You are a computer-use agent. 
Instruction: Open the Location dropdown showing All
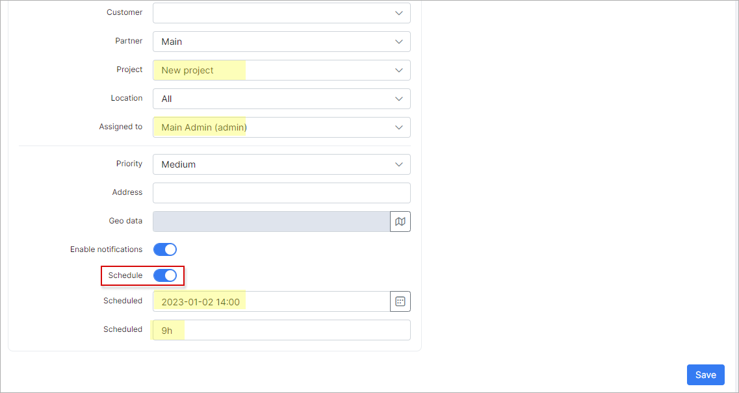(281, 98)
